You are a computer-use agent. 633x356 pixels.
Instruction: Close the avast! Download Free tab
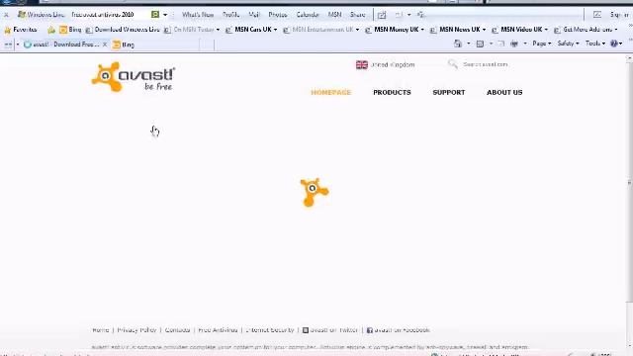click(105, 44)
